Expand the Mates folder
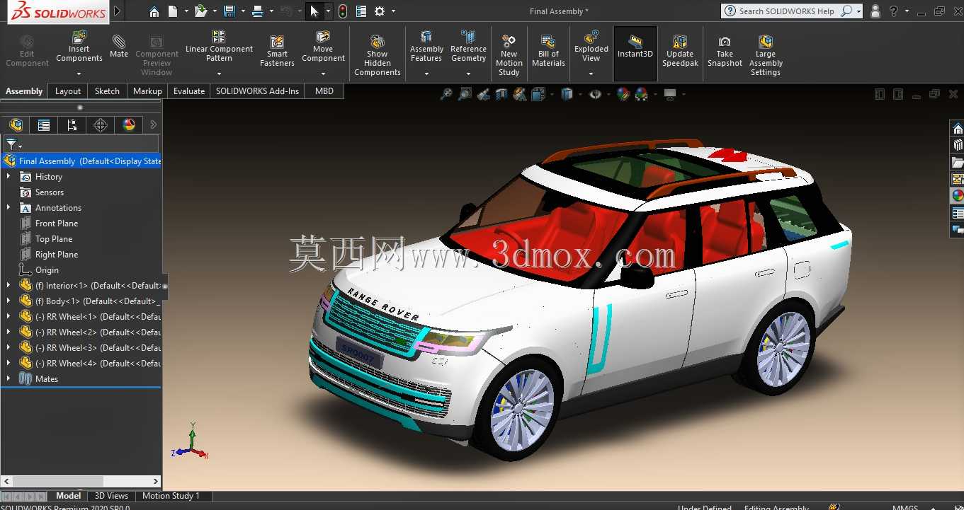 [8, 379]
